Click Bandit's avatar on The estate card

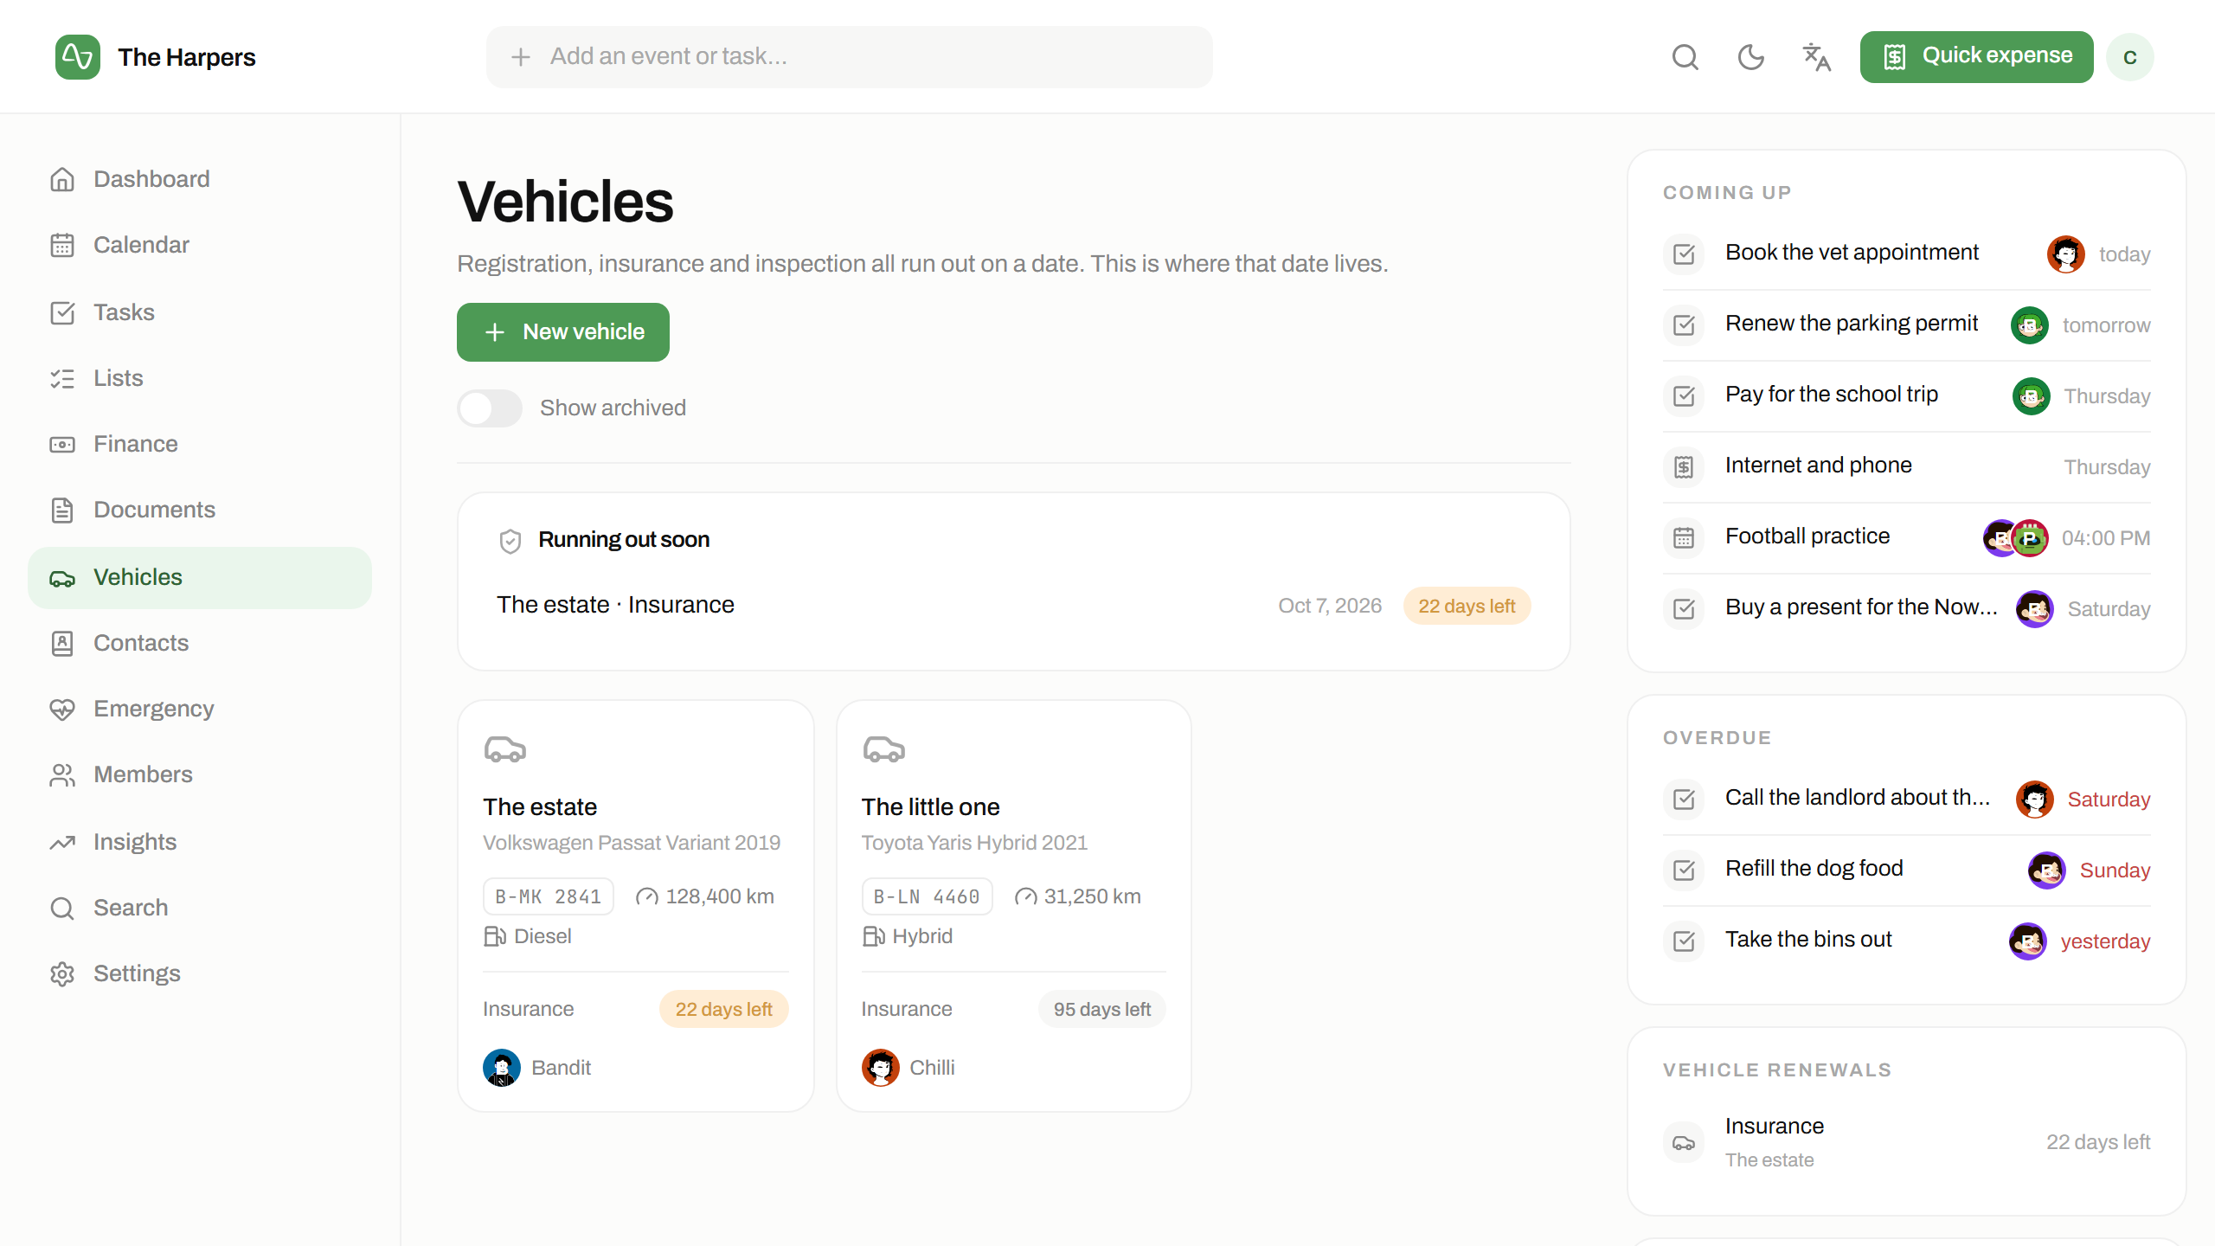[x=502, y=1068]
